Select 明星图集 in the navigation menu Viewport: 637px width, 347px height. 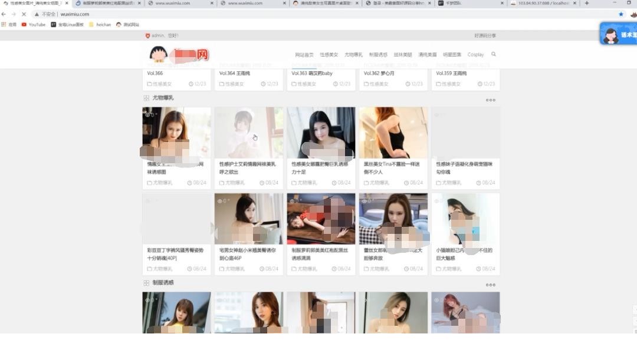[452, 55]
